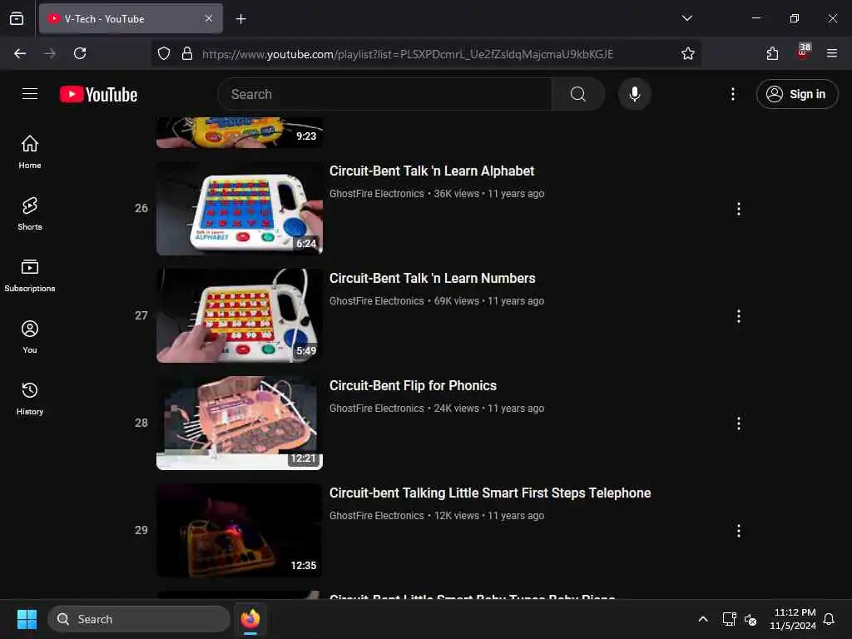This screenshot has width=852, height=639.
Task: Open Firefox extensions puzzle icon
Action: click(x=772, y=53)
